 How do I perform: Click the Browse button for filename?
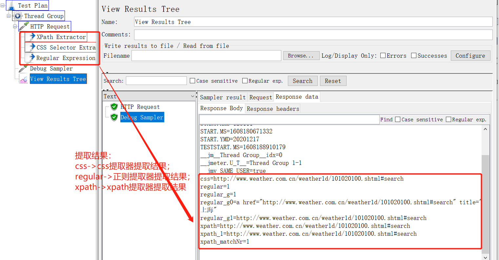301,55
